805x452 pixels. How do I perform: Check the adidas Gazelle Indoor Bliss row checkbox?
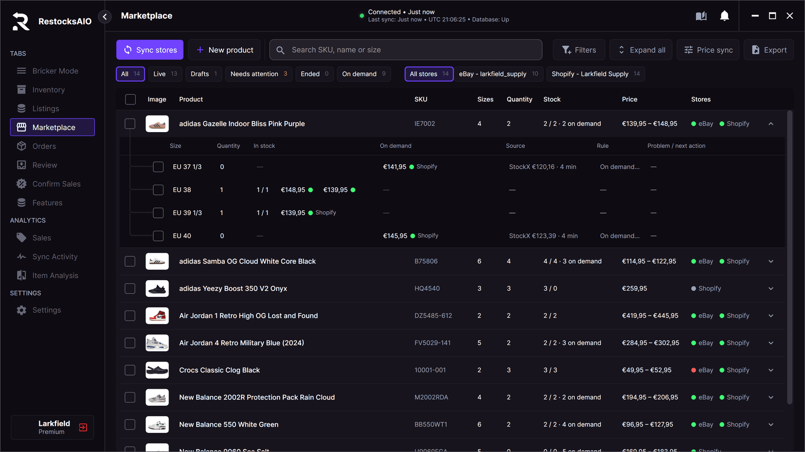pos(130,124)
